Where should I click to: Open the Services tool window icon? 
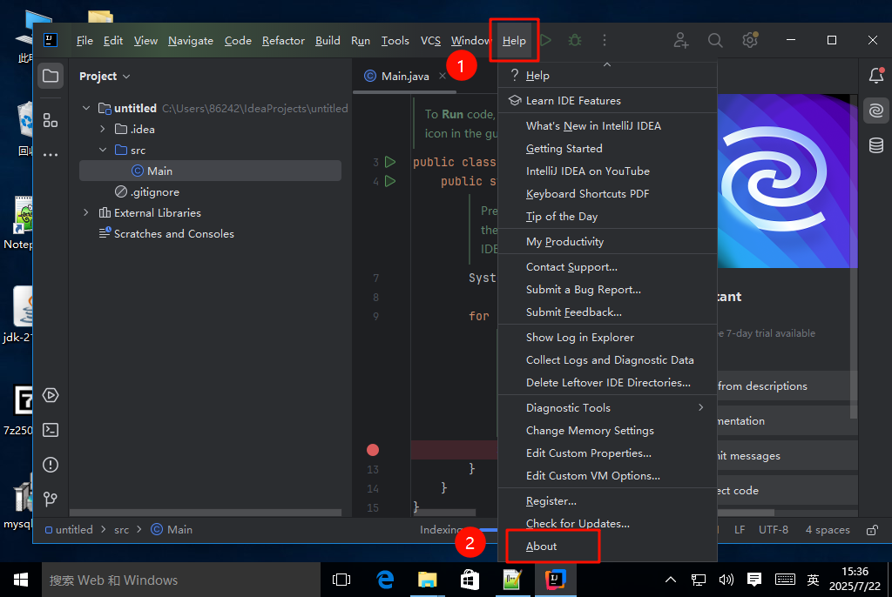point(51,395)
